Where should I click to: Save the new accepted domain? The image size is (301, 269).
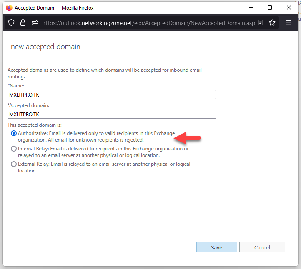point(216,247)
